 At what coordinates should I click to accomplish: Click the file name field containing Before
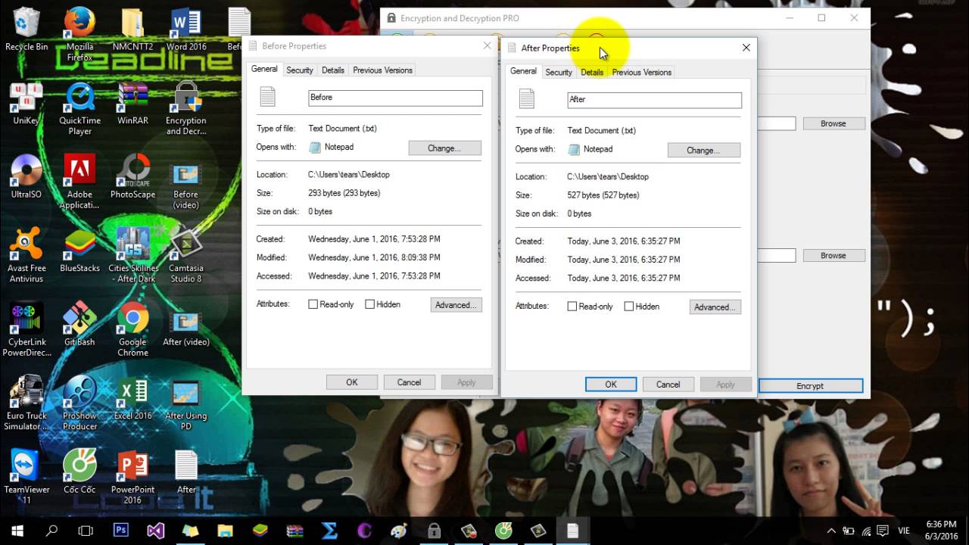(395, 98)
